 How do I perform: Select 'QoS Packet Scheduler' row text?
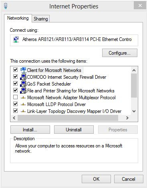tap(49, 84)
